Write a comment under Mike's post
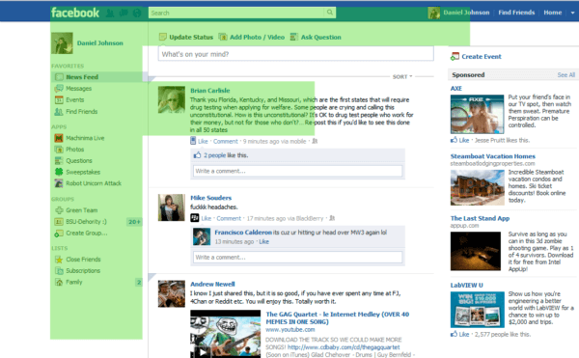Image resolution: width=579 pixels, height=358 pixels. 297,258
